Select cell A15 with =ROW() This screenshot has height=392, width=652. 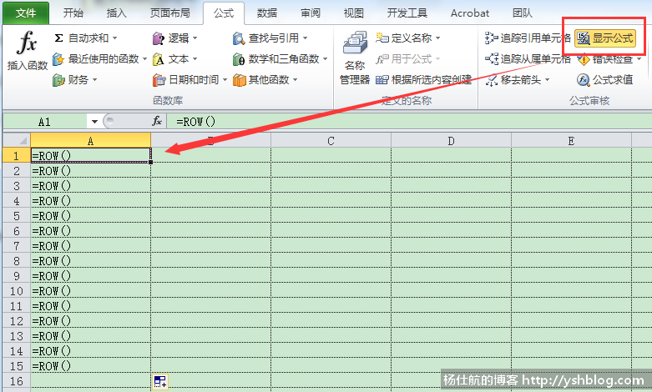tap(91, 366)
